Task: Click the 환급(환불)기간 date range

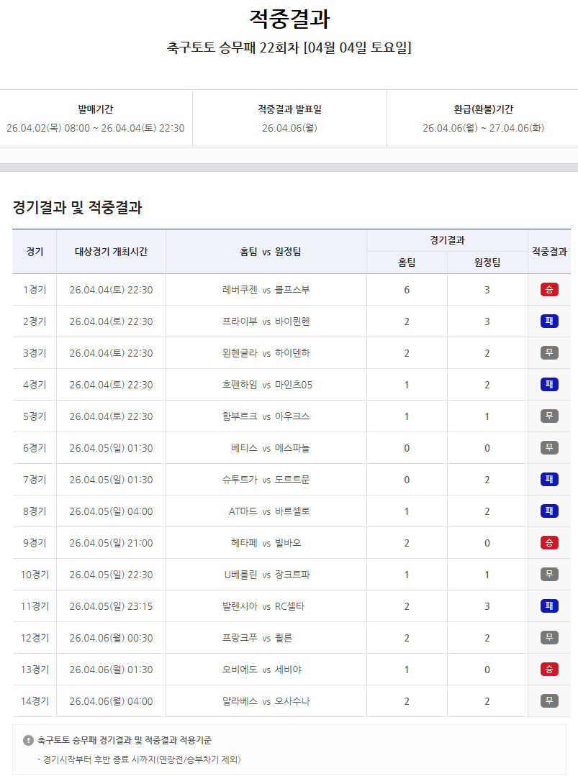Action: (481, 127)
